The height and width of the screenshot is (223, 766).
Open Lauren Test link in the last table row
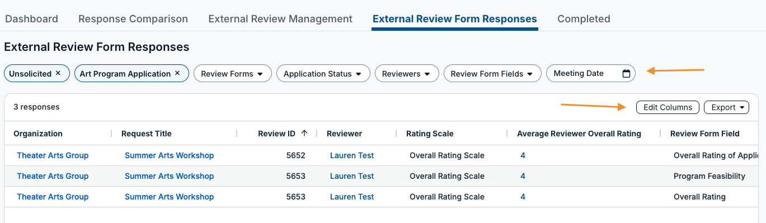[x=352, y=197]
